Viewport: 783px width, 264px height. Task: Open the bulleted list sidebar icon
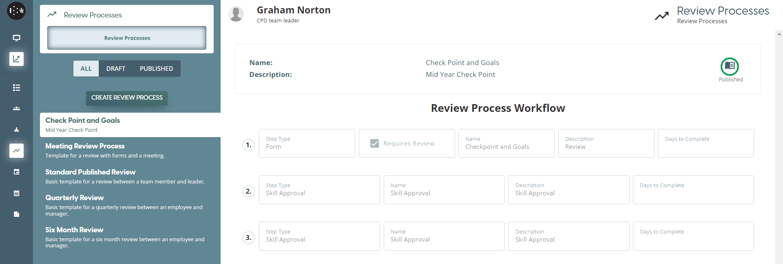(16, 87)
